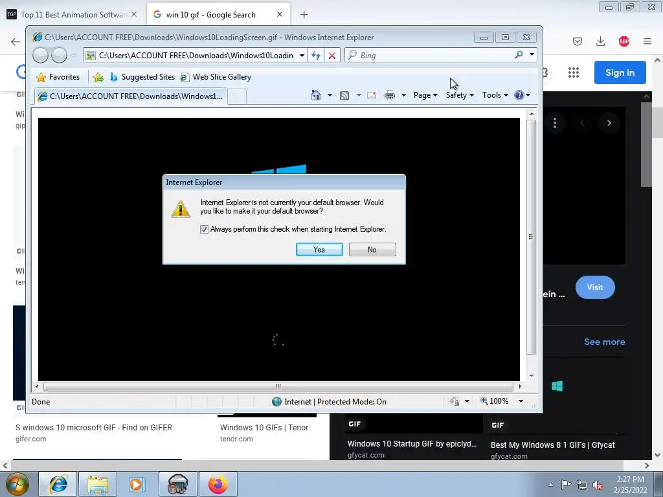
Task: Open Suggested Sites link
Action: [x=142, y=77]
